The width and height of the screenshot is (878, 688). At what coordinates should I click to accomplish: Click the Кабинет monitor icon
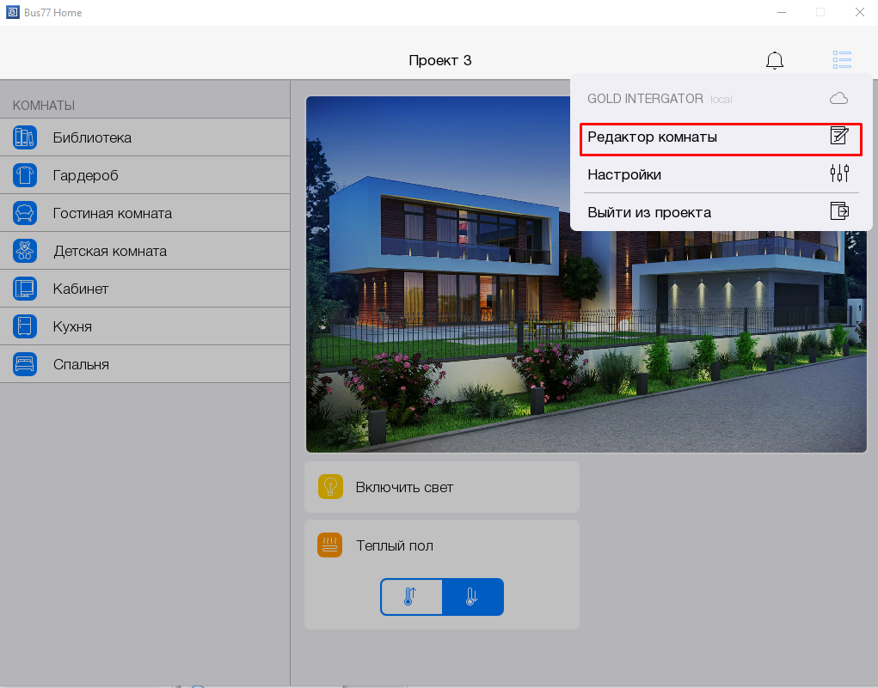point(25,289)
